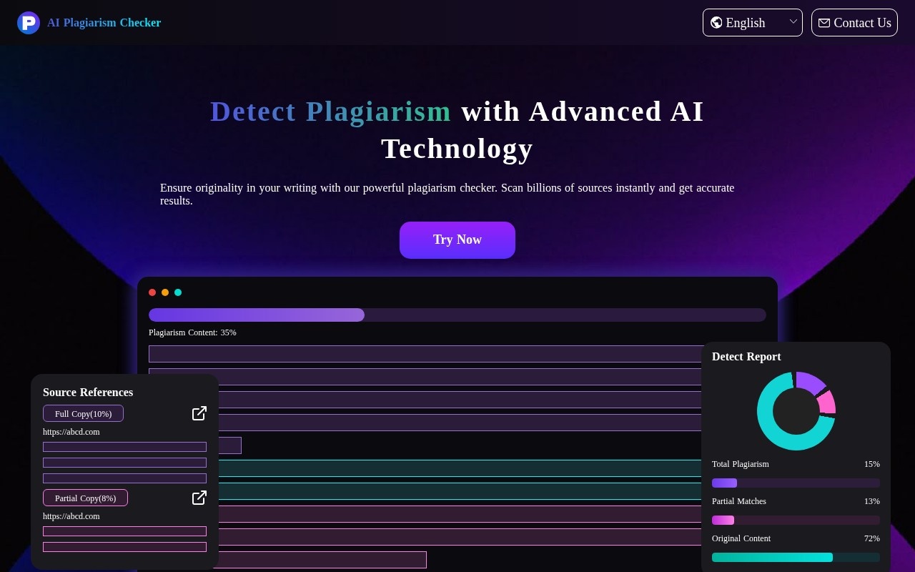Click the "Original Content" label
915x572 pixels.
point(741,538)
